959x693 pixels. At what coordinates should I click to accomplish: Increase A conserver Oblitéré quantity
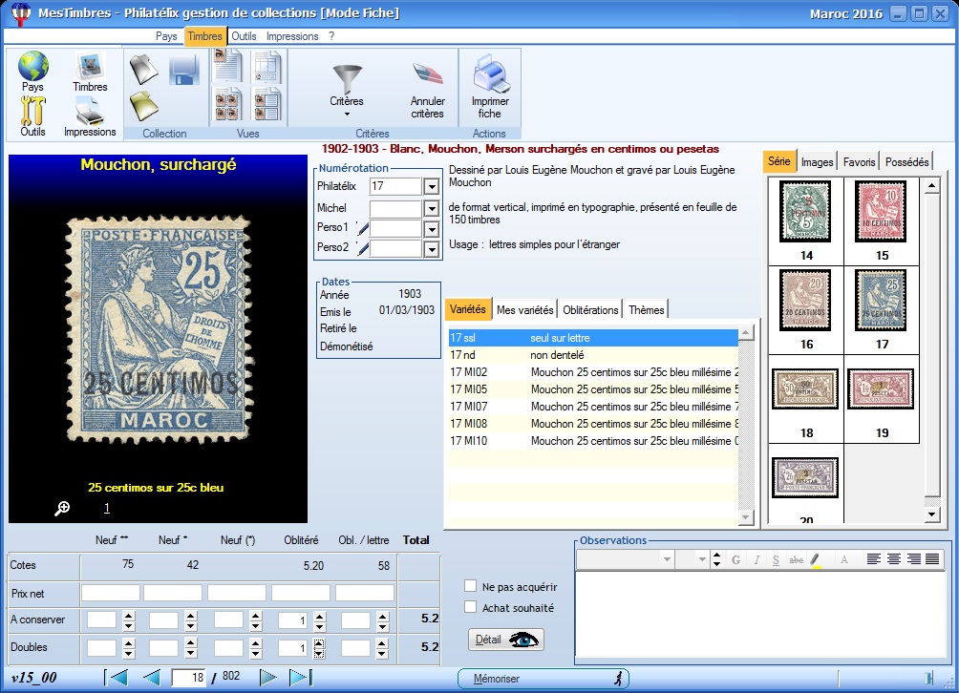coord(320,616)
